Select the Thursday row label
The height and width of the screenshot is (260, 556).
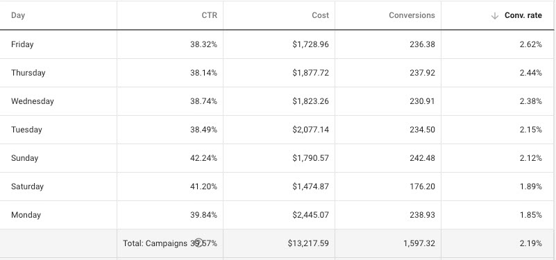28,73
